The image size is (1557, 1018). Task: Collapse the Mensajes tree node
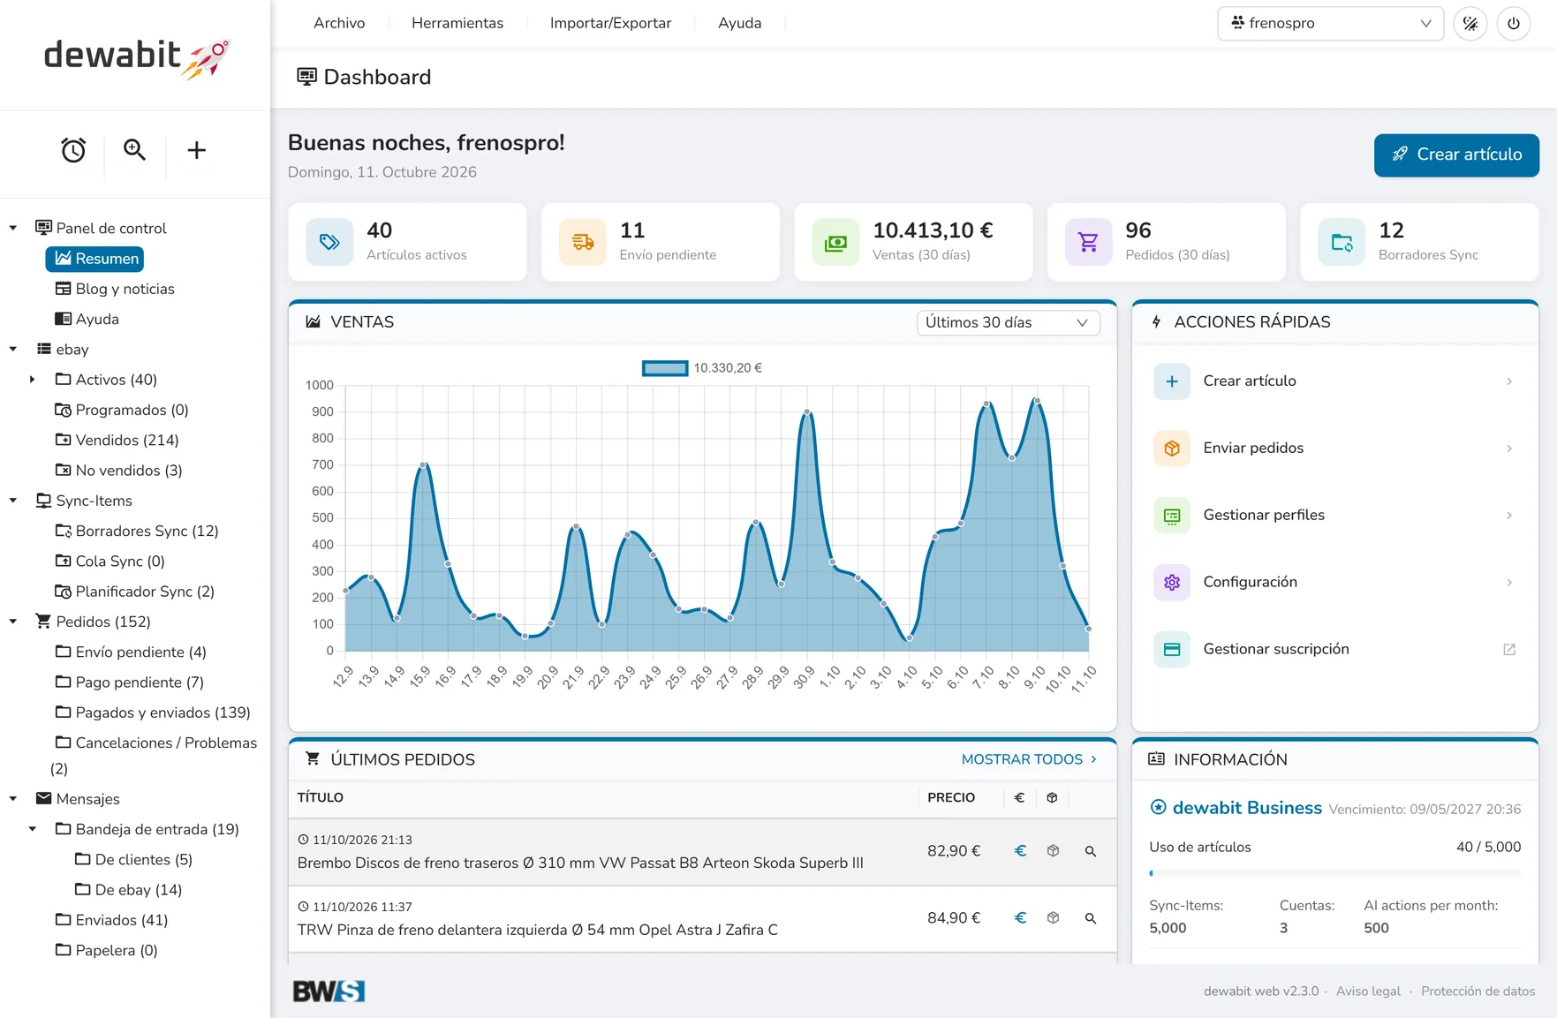(x=13, y=799)
